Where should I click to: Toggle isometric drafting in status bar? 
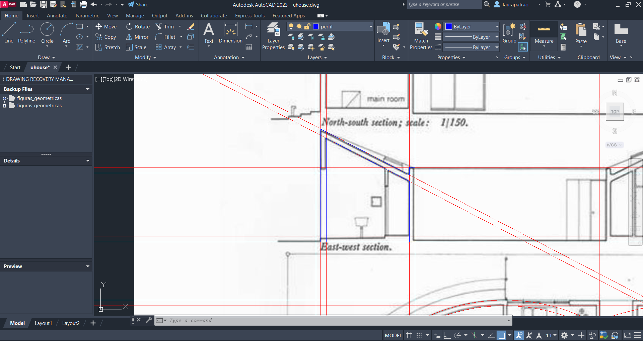pyautogui.click(x=474, y=335)
